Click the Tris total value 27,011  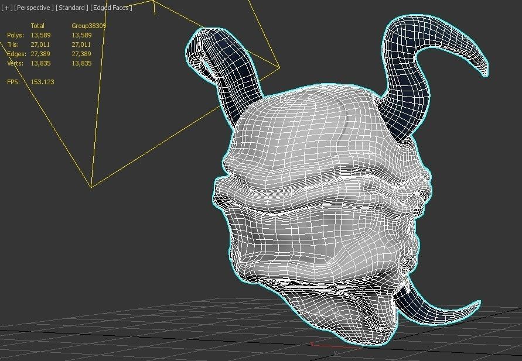[x=40, y=44]
